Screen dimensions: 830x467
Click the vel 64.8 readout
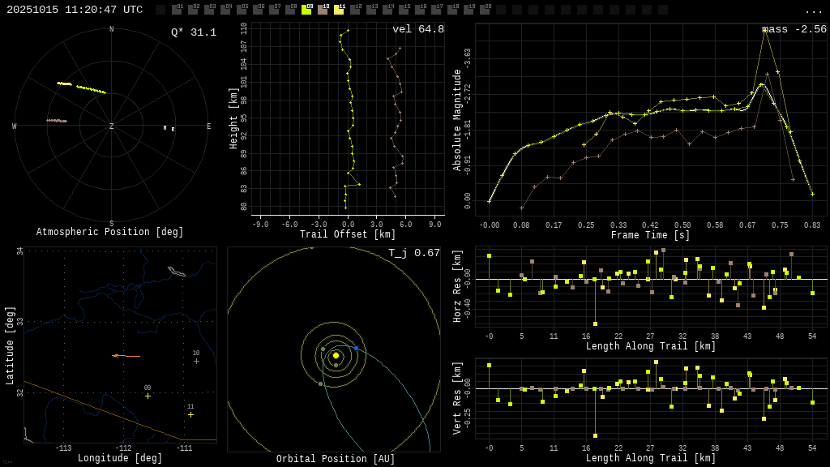[417, 29]
